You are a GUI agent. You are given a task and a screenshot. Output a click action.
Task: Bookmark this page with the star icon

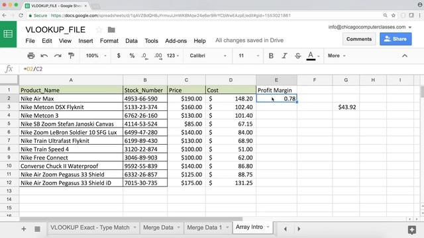(x=394, y=15)
